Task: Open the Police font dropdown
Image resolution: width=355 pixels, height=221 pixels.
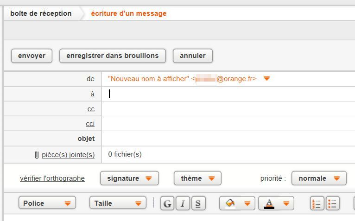Action: click(x=47, y=203)
